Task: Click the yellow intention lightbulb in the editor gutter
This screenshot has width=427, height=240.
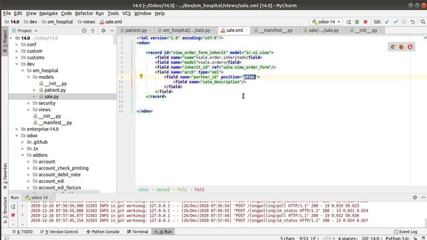Action: (x=141, y=77)
